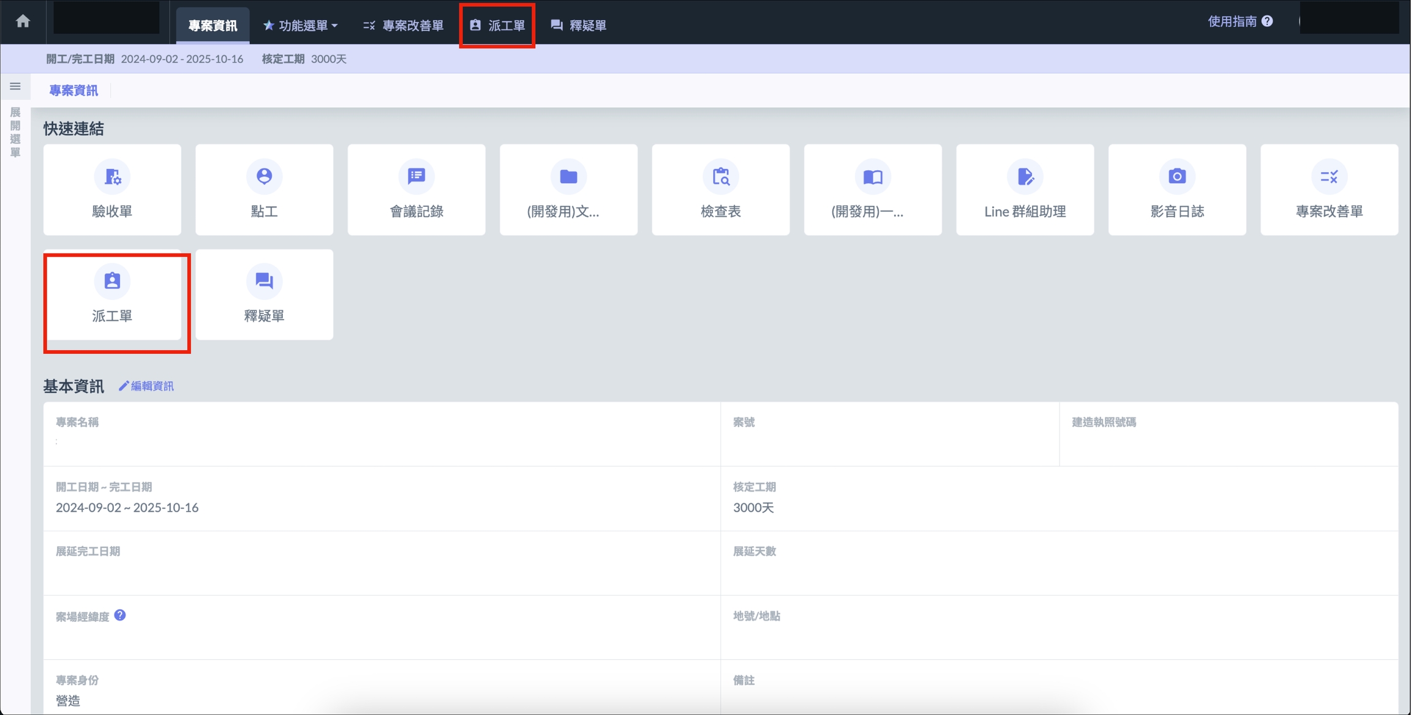Open the 檢查表 quick link icon
This screenshot has width=1411, height=715.
[x=721, y=177]
